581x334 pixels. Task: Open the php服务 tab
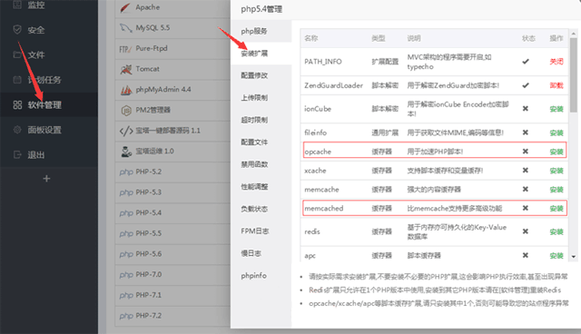pos(261,31)
